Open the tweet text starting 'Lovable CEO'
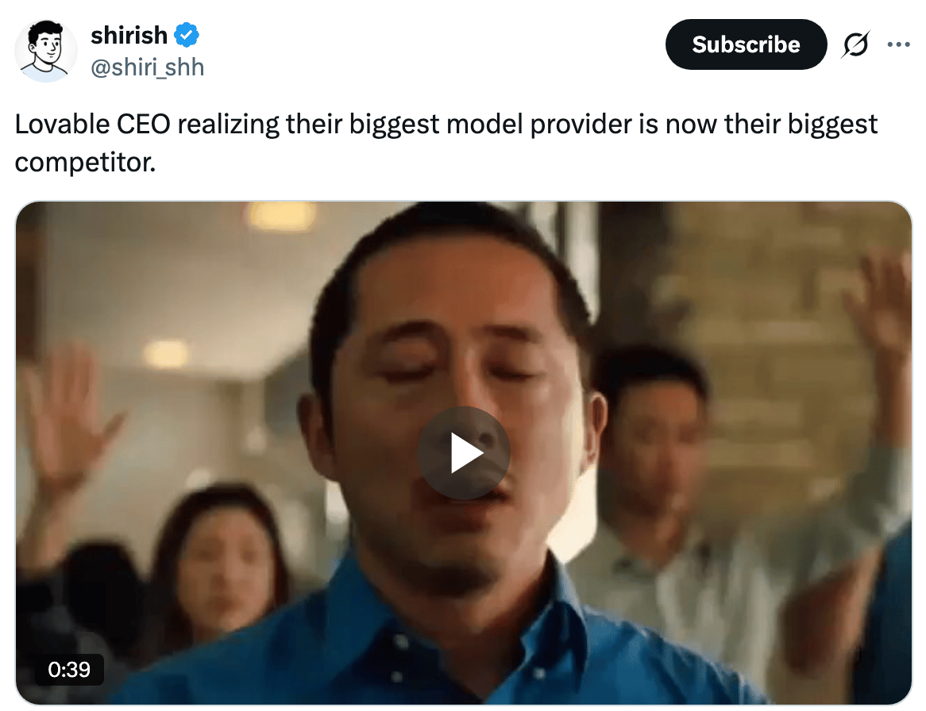This screenshot has width=926, height=711. [446, 144]
